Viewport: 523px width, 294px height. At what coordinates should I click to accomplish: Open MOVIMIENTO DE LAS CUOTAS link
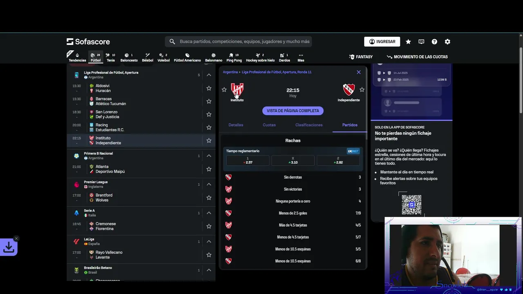[x=417, y=57]
